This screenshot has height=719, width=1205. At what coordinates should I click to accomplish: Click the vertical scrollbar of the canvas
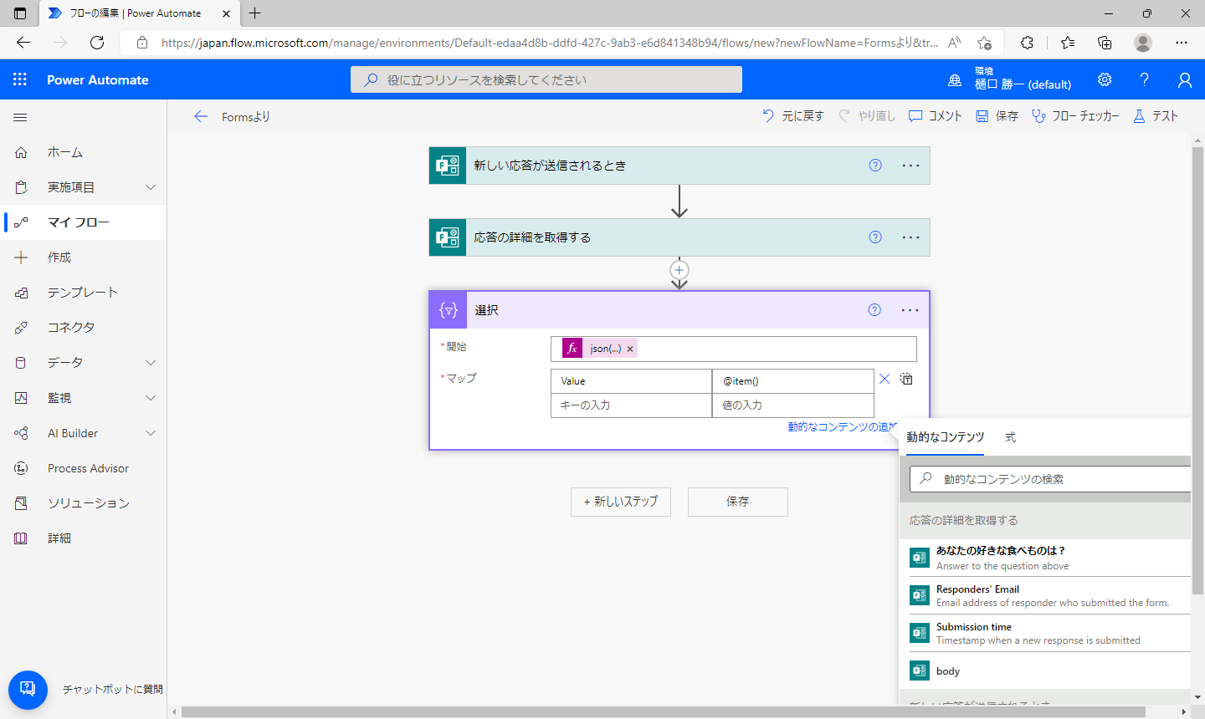[x=1198, y=372]
